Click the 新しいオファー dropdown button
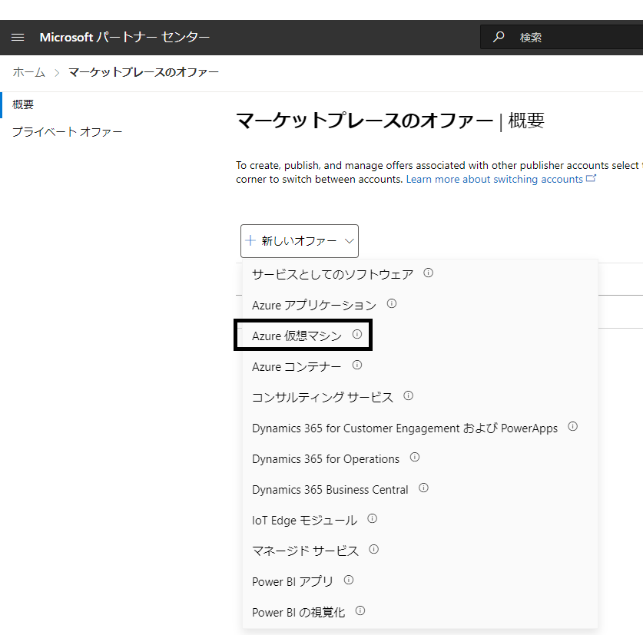The height and width of the screenshot is (635, 643). (300, 241)
